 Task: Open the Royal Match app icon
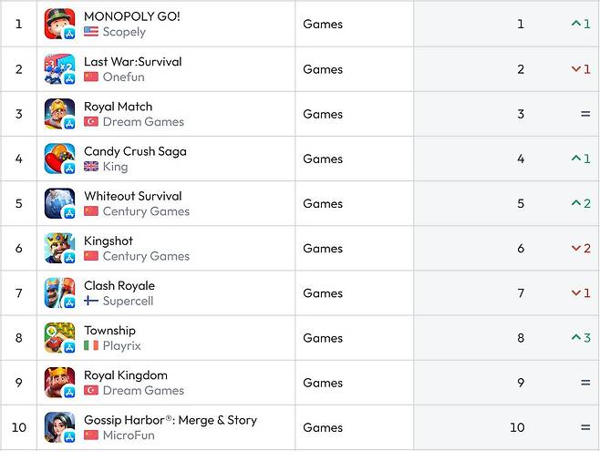tap(59, 114)
